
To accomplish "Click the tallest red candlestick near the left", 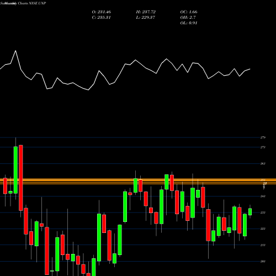I will (x=21, y=178).
